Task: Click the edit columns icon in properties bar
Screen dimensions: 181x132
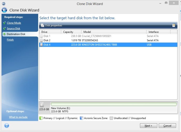Action: (174, 25)
